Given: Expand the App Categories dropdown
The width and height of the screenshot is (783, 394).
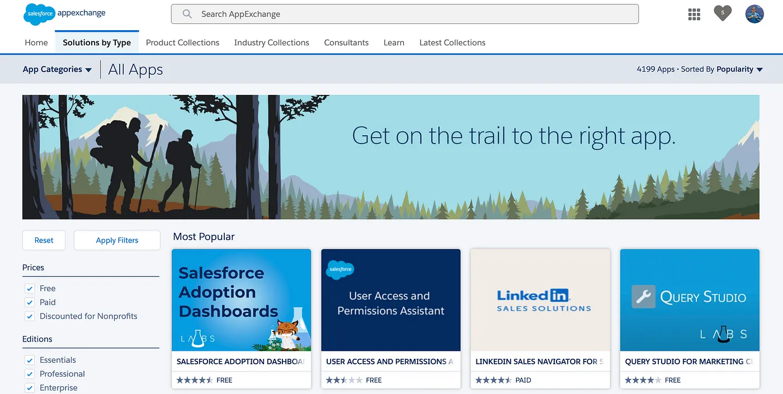Looking at the screenshot, I should coord(57,69).
